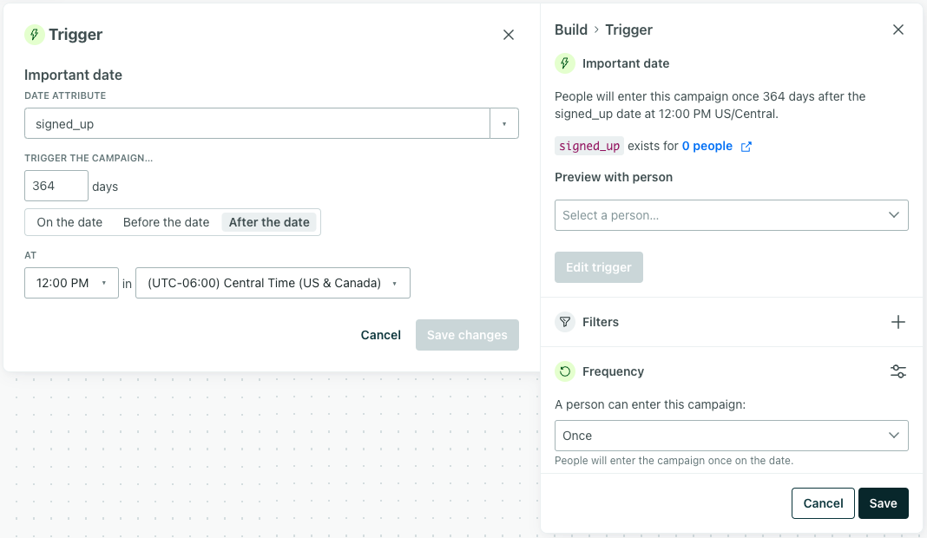Open the 12:00 PM time dropdown

click(x=71, y=283)
